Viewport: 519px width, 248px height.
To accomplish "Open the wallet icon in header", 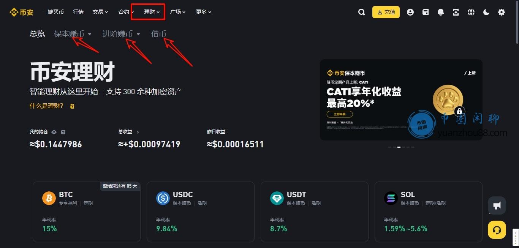I will 426,12.
